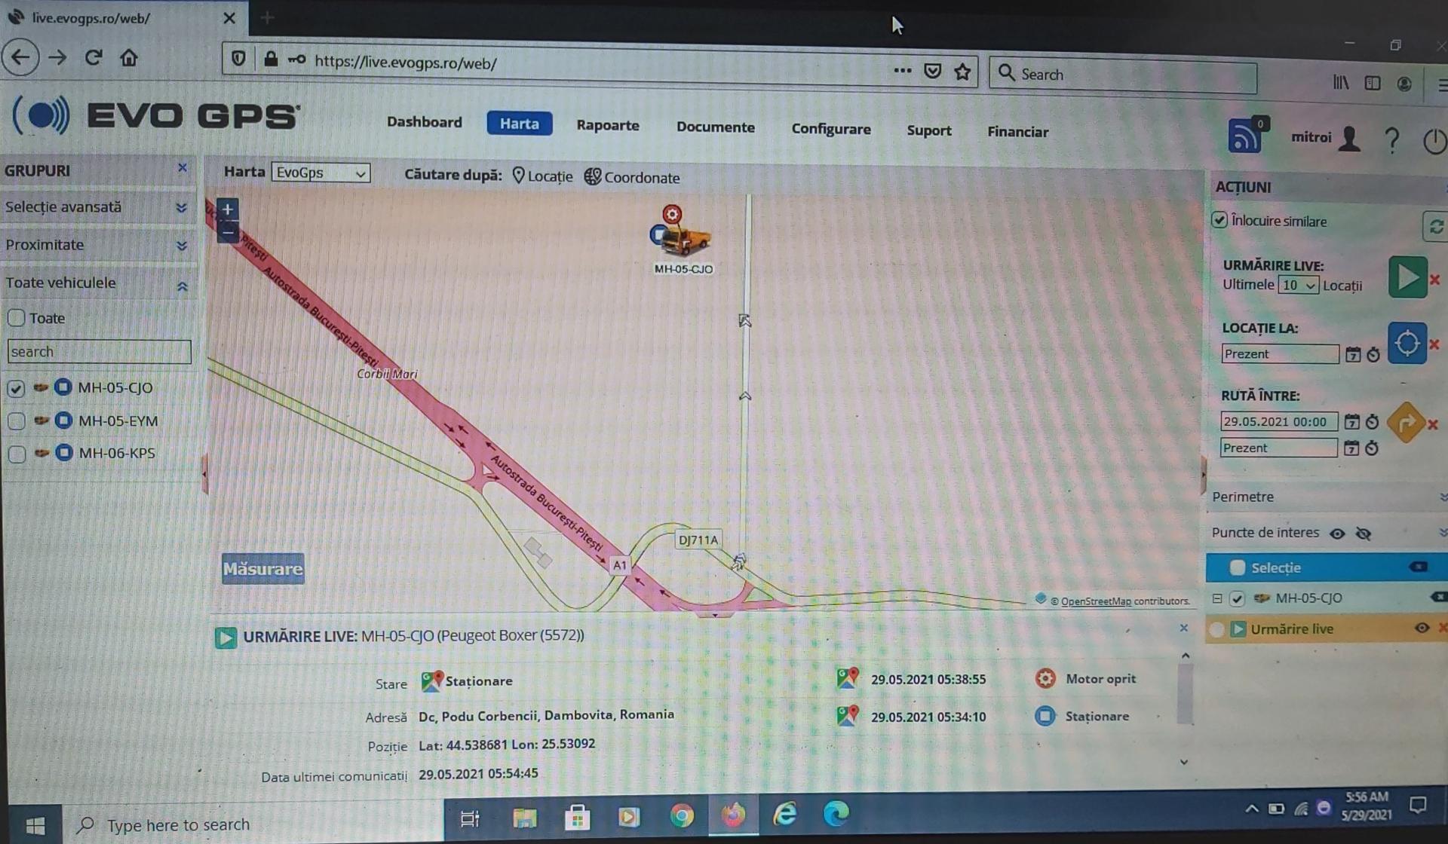Click the blue locate crosshair icon
The height and width of the screenshot is (844, 1448).
[1407, 344]
